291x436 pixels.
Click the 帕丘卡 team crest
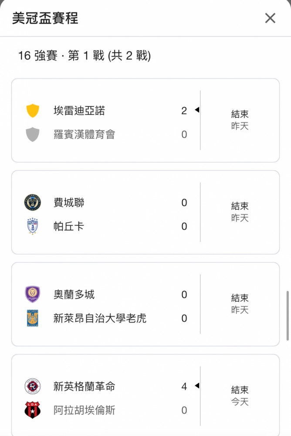(x=33, y=226)
